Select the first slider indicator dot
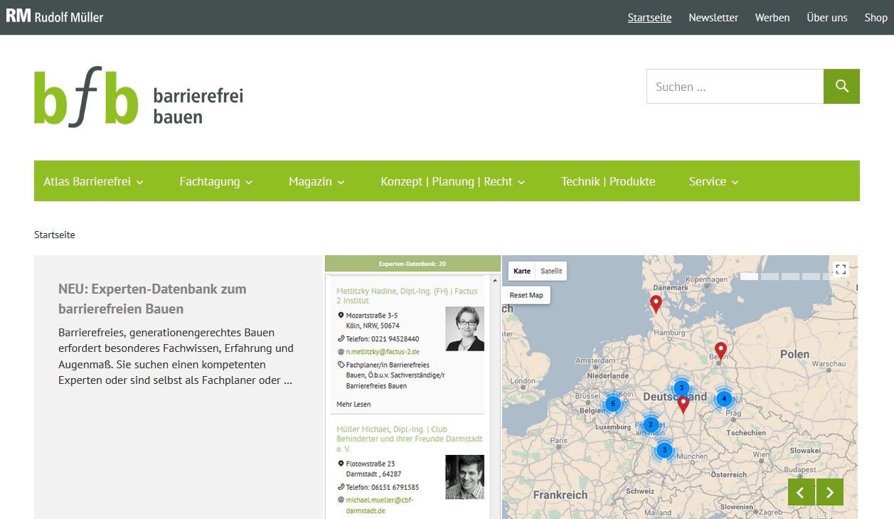The image size is (894, 519). (x=749, y=277)
